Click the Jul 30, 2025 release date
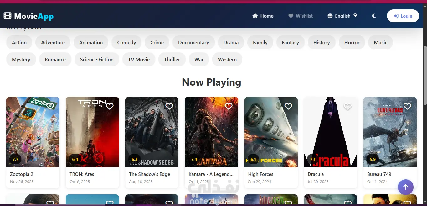The height and width of the screenshot is (206, 427). click(318, 182)
